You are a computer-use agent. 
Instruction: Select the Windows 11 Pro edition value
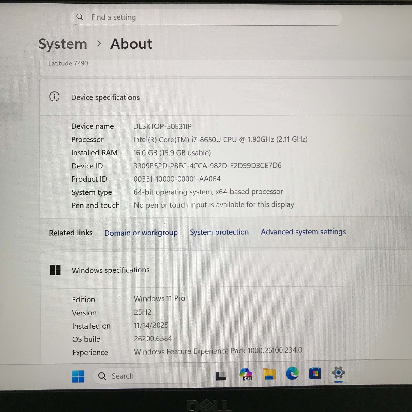coord(160,298)
